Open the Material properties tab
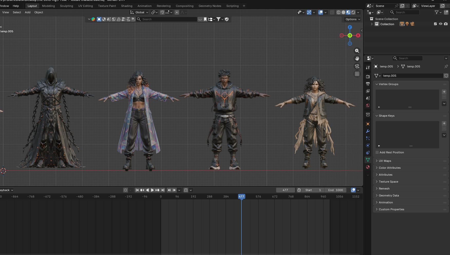The height and width of the screenshot is (255, 450). 368,167
